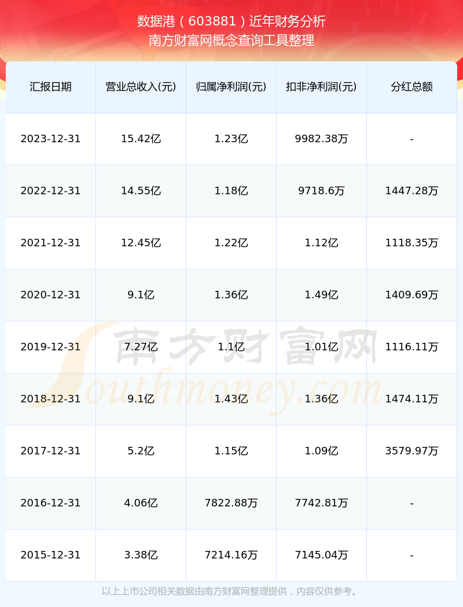This screenshot has height=607, width=463.
Task: Click the net profit value 1.15亿
Action: (231, 451)
